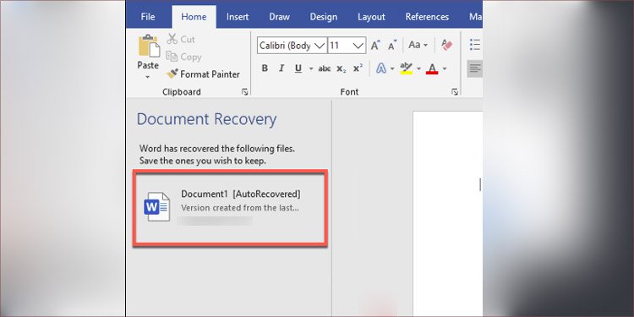This screenshot has width=634, height=317.
Task: Toggle Align Left paragraph icon
Action: click(475, 68)
